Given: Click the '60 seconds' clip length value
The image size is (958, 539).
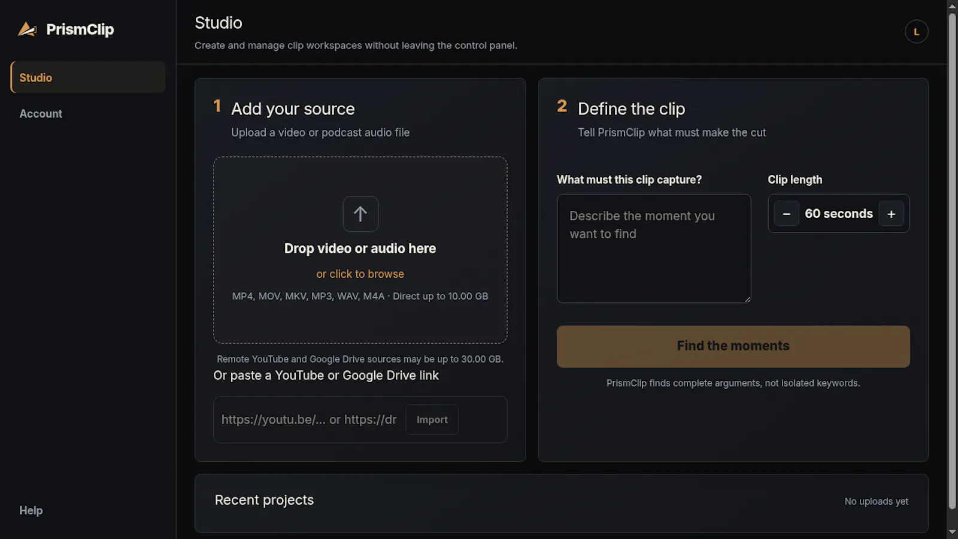Looking at the screenshot, I should click(838, 214).
